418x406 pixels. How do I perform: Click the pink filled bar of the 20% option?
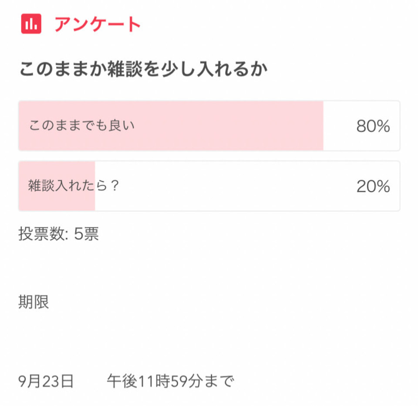(57, 186)
